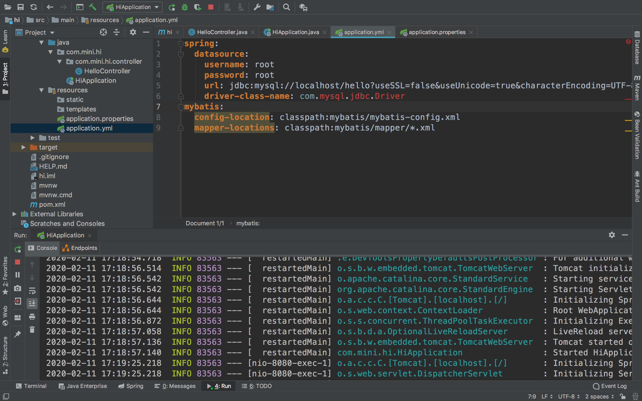
Task: Open HiApplication run configuration dropdown
Action: pyautogui.click(x=133, y=7)
